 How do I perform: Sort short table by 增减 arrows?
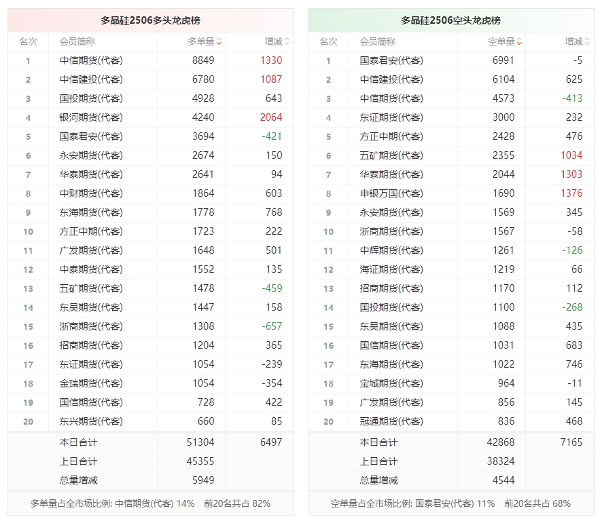pos(587,41)
